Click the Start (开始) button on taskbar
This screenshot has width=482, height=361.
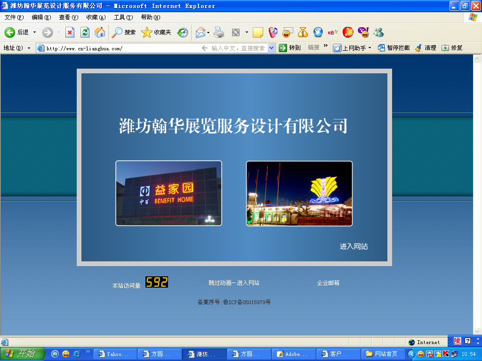(x=22, y=354)
